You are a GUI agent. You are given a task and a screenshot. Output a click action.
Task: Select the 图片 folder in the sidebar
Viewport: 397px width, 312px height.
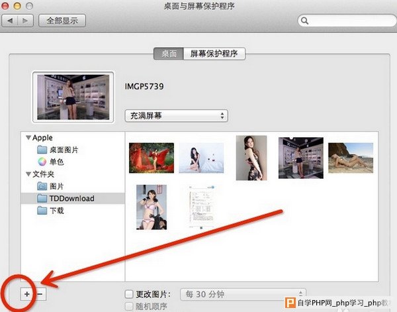50,186
